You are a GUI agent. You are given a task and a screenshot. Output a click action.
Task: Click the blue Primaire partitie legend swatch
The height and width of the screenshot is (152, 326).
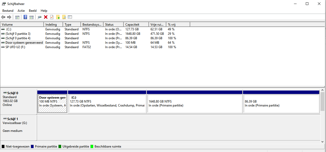[x=32, y=147]
